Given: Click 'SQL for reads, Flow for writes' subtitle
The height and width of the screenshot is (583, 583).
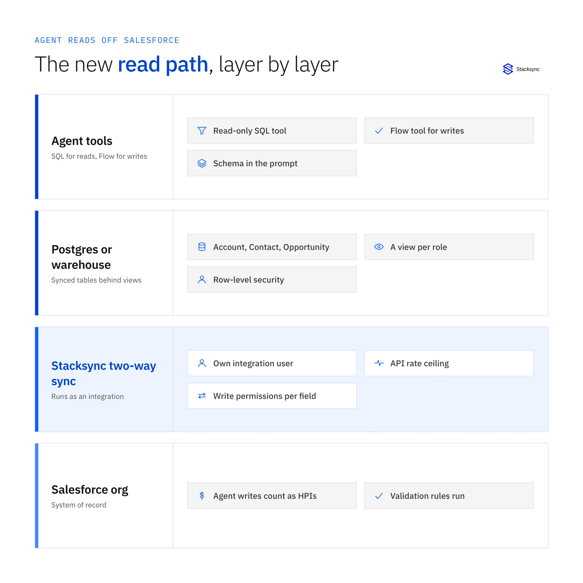Looking at the screenshot, I should [99, 156].
